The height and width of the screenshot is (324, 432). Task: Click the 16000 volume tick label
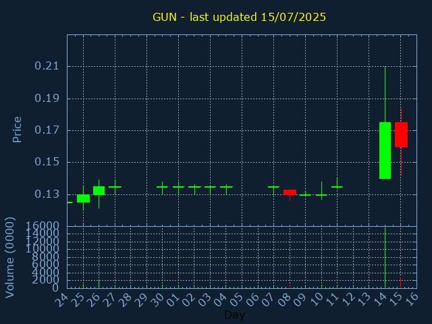[43, 226]
